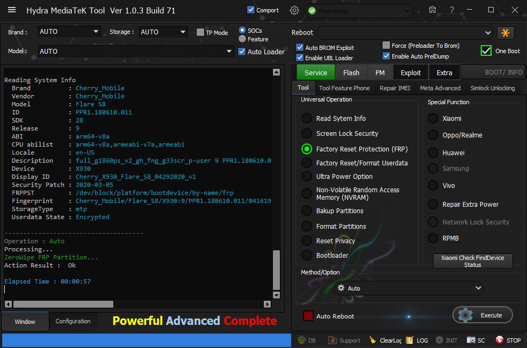Select Factory Reset Protection (FRP) option

tap(307, 149)
